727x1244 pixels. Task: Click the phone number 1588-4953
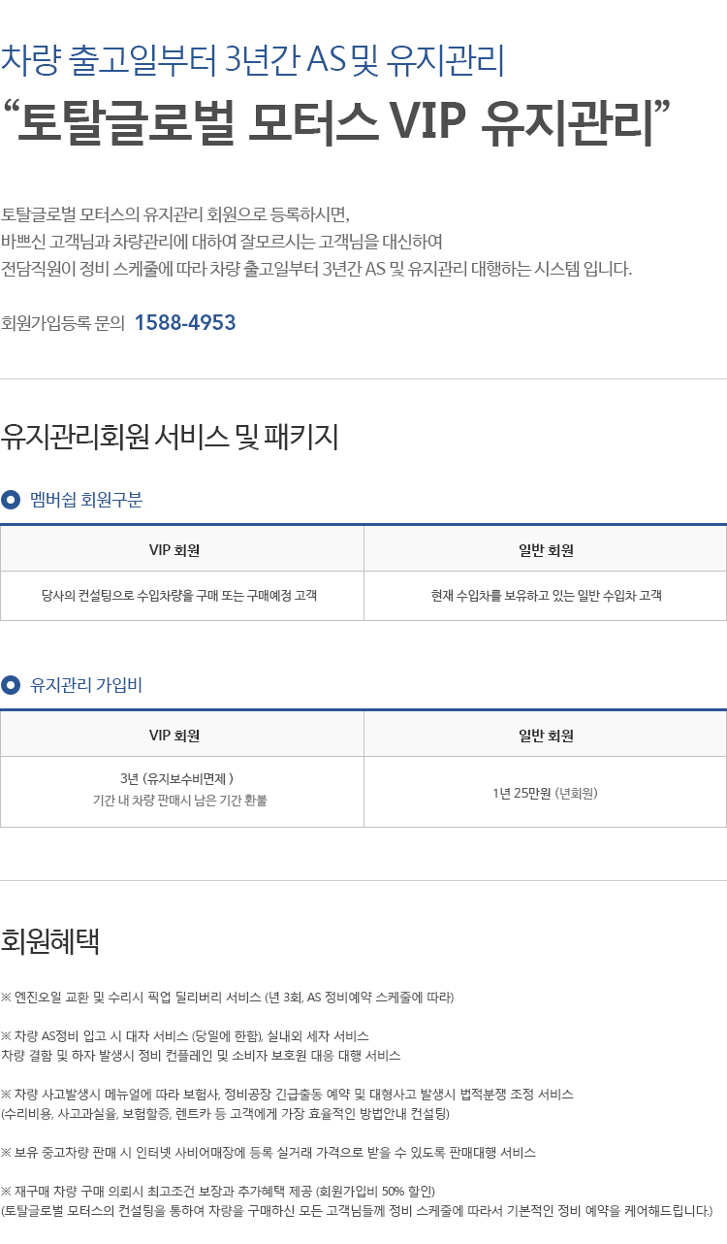[x=185, y=323]
